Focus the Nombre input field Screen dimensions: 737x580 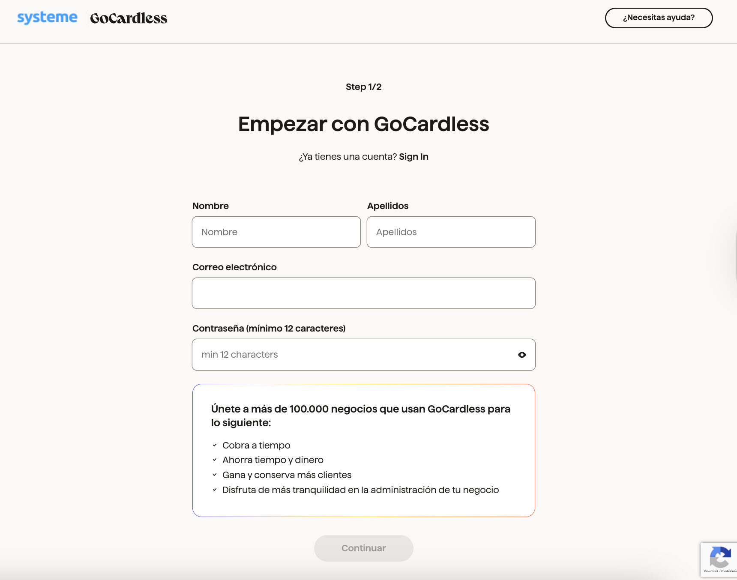(276, 232)
